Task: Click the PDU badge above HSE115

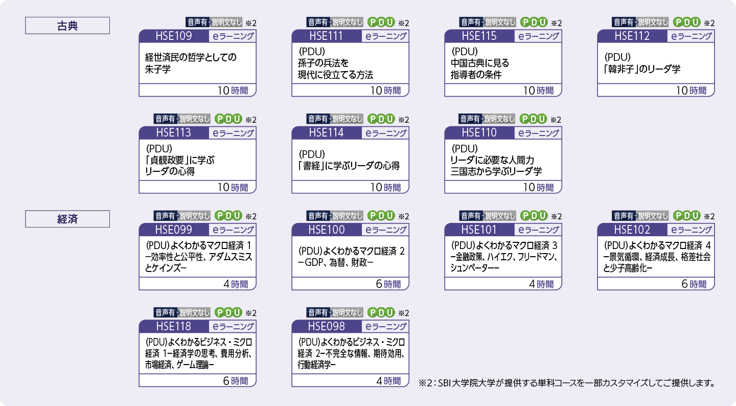Action: (x=534, y=22)
